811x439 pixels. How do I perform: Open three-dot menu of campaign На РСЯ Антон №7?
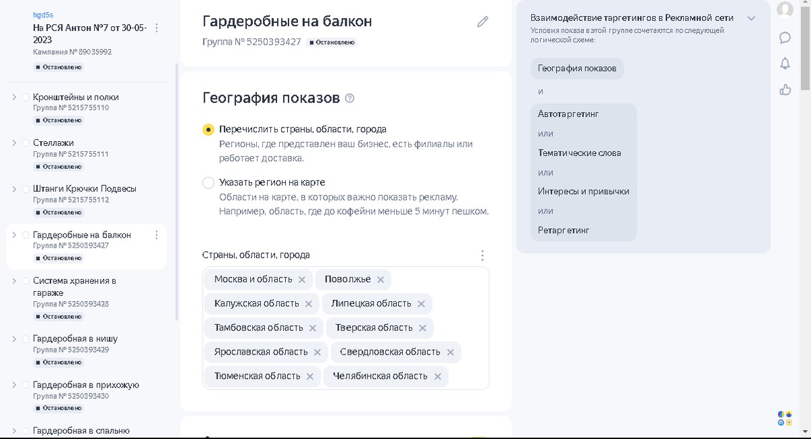[156, 28]
